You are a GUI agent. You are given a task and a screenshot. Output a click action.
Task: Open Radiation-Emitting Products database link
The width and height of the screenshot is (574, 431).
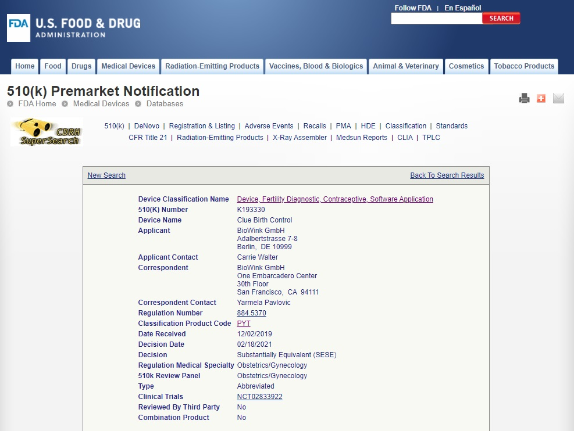pyautogui.click(x=220, y=138)
